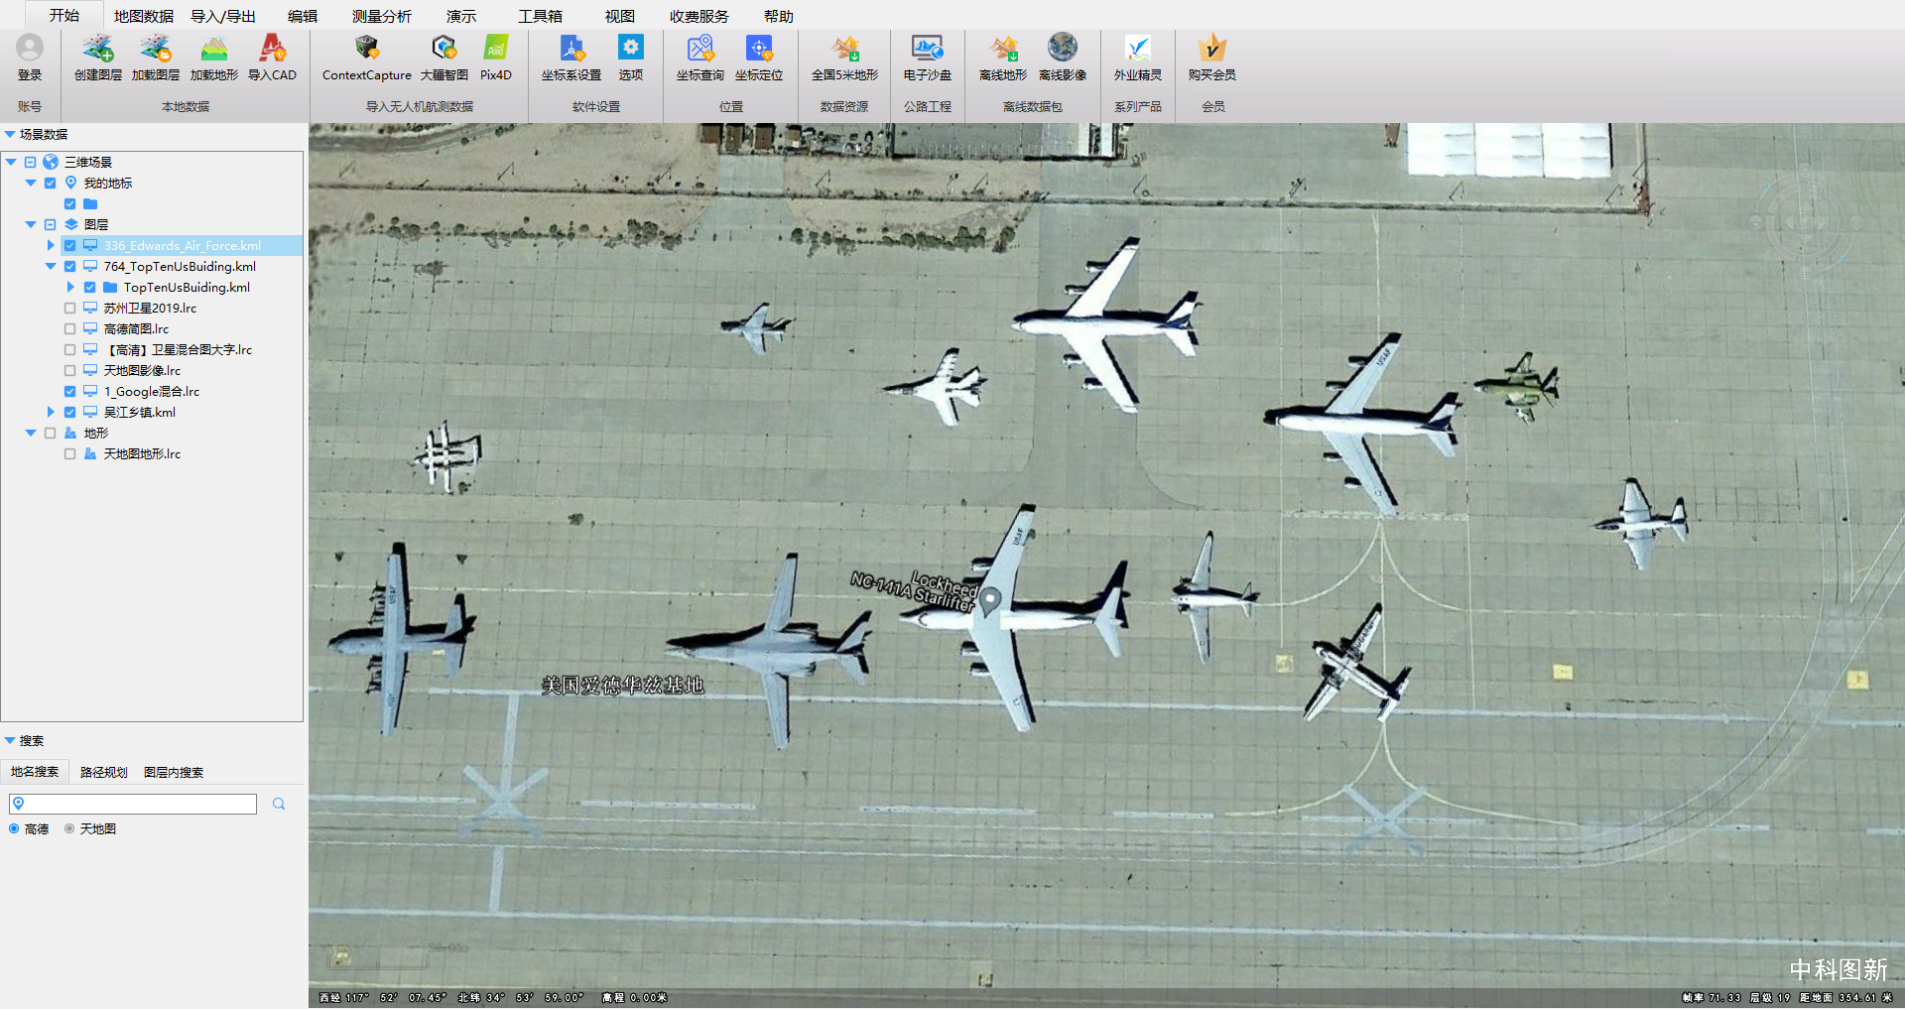Image resolution: width=1905 pixels, height=1009 pixels.
Task: Click the 登录 login avatar icon
Action: pos(30,48)
